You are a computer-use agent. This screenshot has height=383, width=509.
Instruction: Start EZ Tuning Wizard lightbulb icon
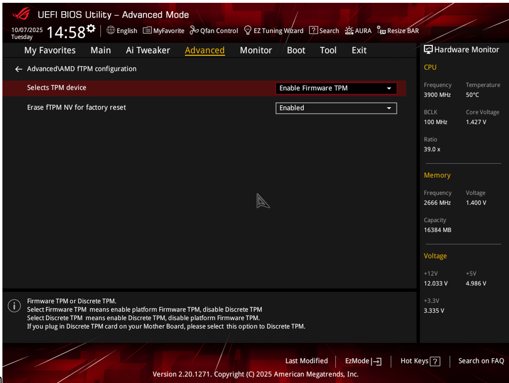tap(248, 31)
